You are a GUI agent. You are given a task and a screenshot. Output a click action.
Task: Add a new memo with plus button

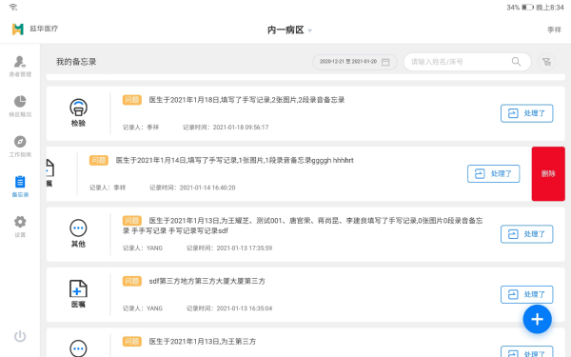click(537, 319)
